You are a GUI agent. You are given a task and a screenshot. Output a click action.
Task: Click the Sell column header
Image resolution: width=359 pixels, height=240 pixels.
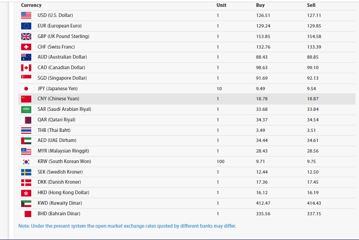click(311, 5)
